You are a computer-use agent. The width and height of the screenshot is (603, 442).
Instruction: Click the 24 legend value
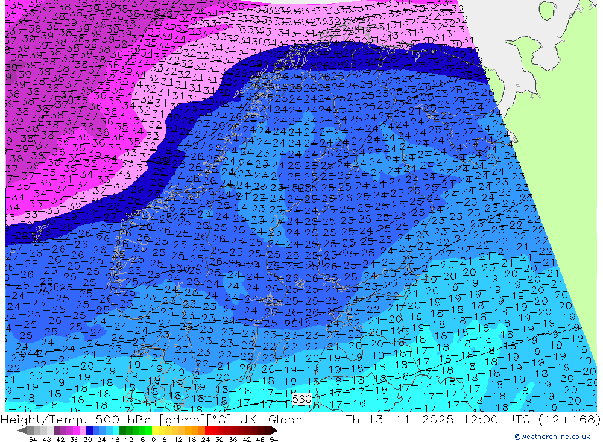[x=206, y=440]
